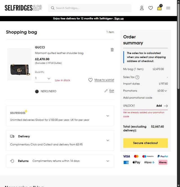Click the search magnifier icon
This screenshot has height=187, width=180.
click(53, 8)
